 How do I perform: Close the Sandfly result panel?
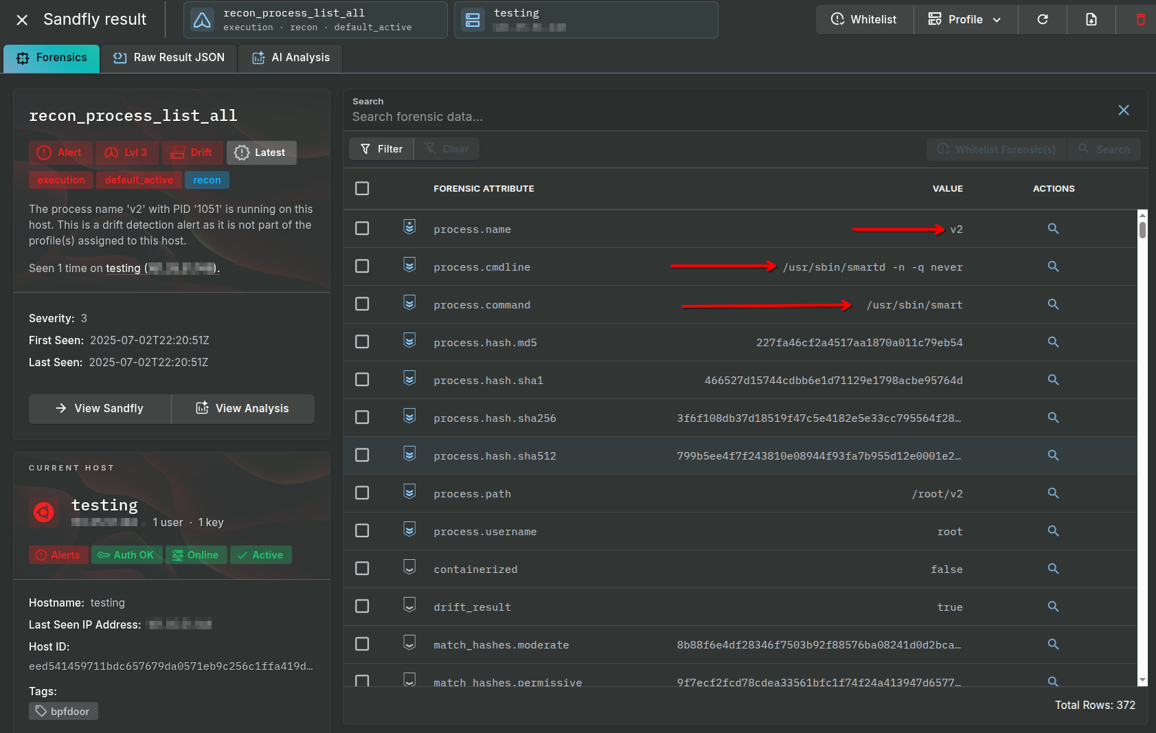tap(22, 20)
